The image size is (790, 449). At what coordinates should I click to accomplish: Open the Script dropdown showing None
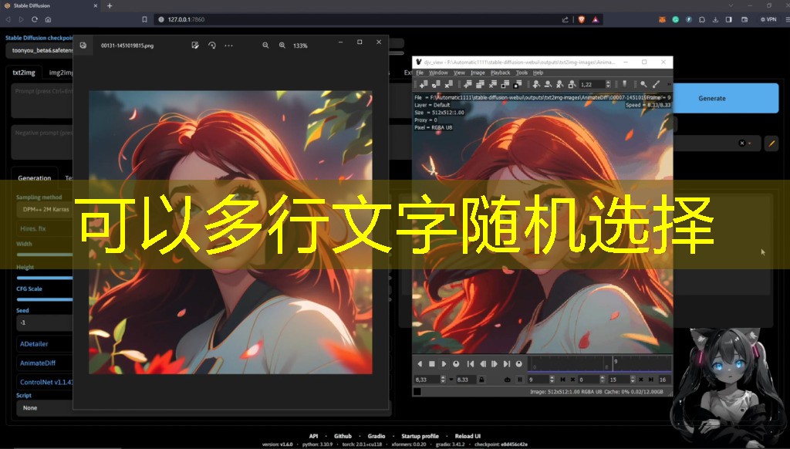(x=45, y=407)
